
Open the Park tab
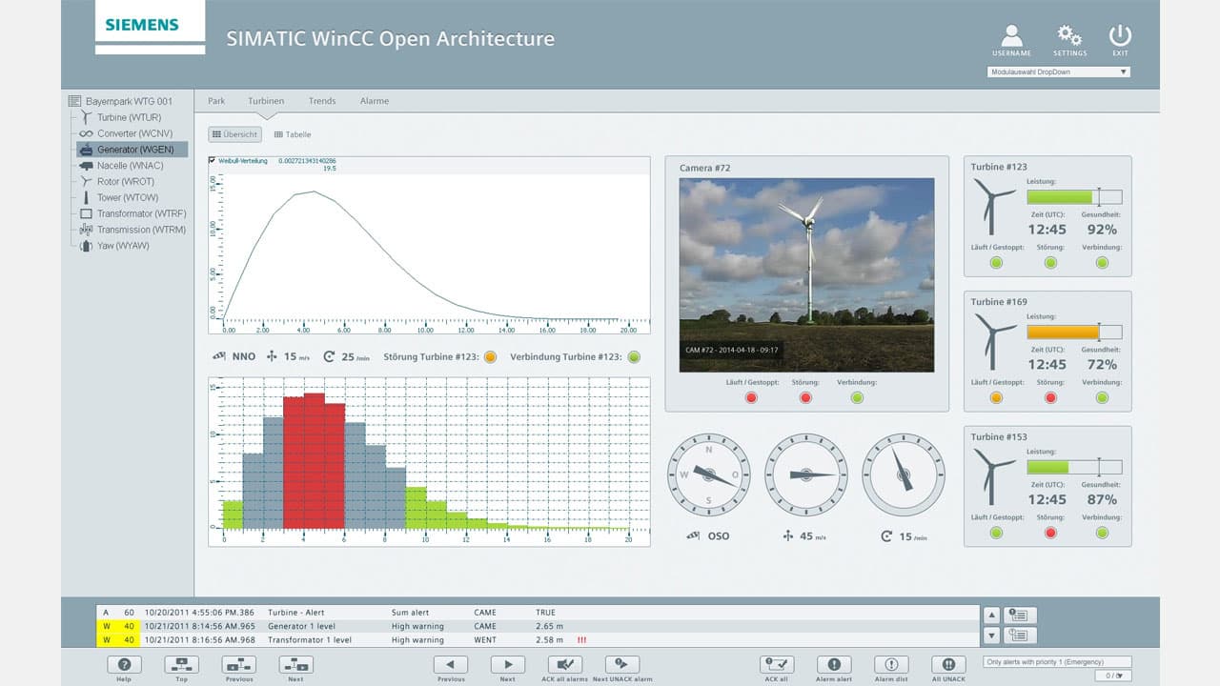point(216,100)
